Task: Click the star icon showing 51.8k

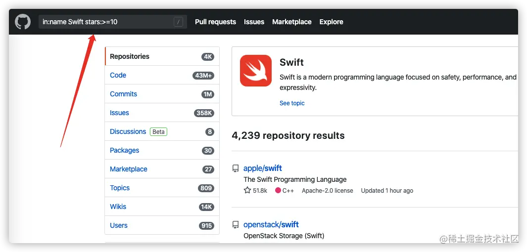Action: [x=247, y=191]
